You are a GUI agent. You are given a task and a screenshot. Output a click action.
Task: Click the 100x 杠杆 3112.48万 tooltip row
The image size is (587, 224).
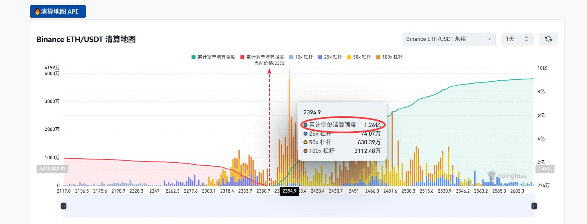tap(342, 151)
